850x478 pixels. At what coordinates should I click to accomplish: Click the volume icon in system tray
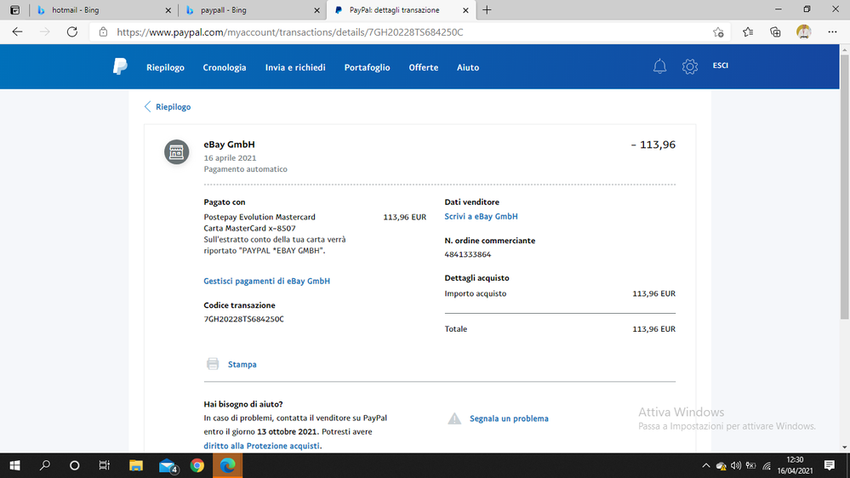(736, 465)
